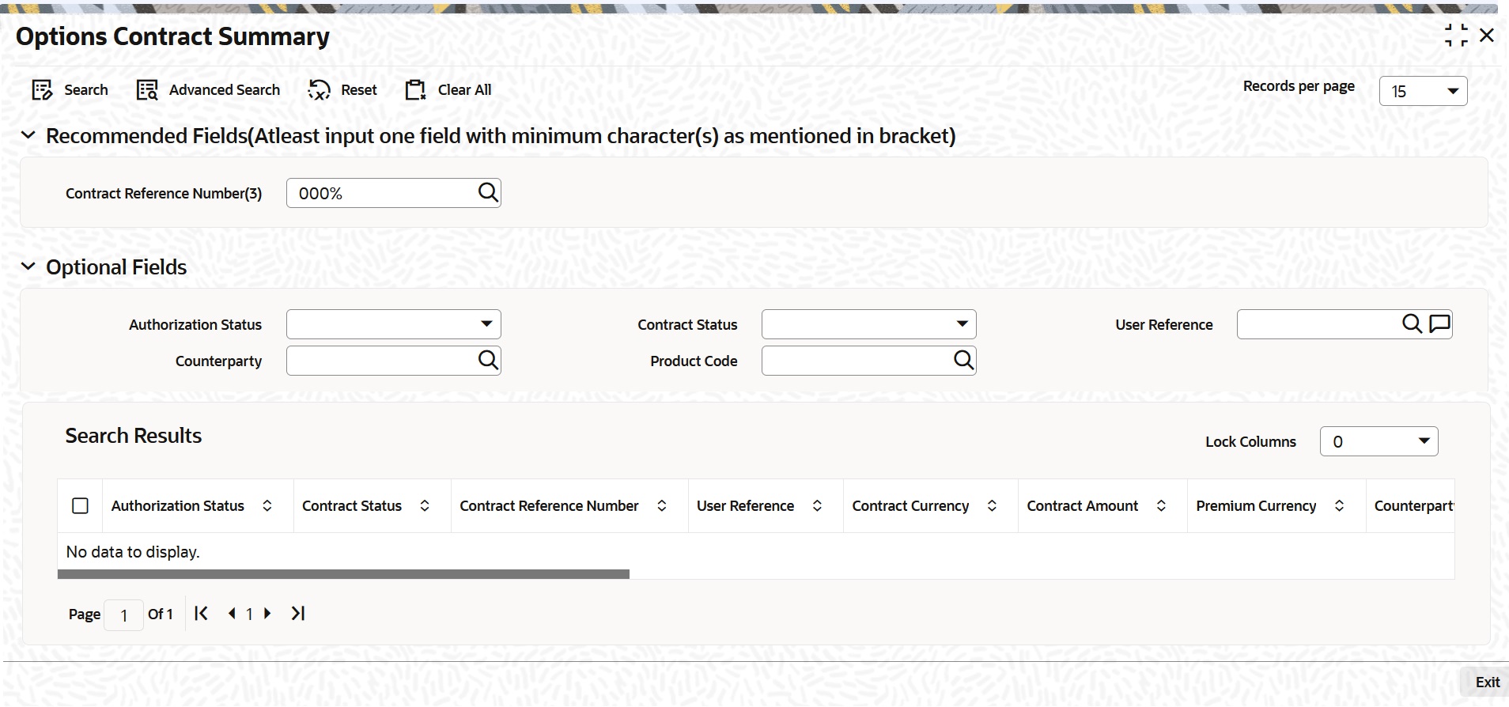Screen dimensions: 1509x707
Task: Sort by Contract Reference Number column
Action: click(x=662, y=505)
